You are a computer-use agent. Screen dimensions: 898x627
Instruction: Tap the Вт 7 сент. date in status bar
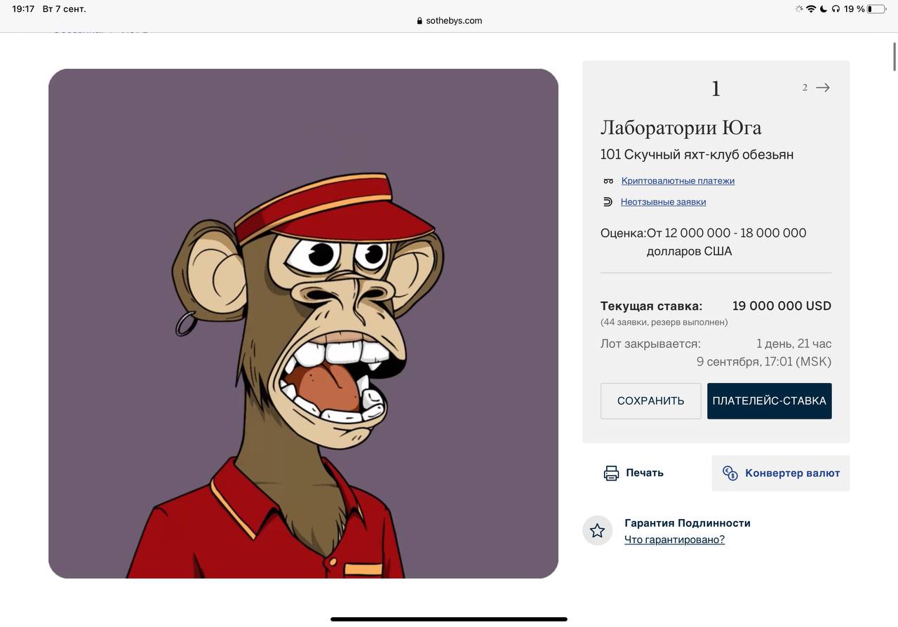(x=65, y=9)
